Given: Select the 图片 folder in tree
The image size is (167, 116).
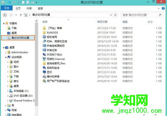Looking at the screenshot, I should pyautogui.click(x=16, y=67).
